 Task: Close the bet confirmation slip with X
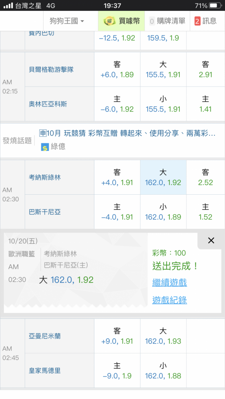[x=211, y=241]
